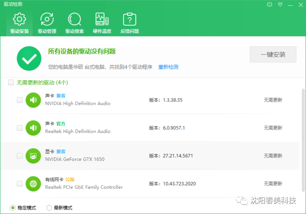Open 反馈问题 (Feedback) tool
The width and height of the screenshot is (306, 214).
129,23
